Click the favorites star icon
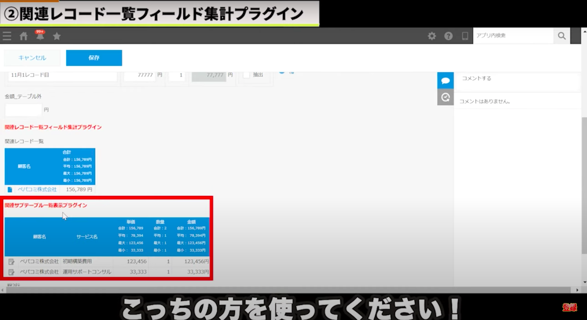The image size is (587, 320). tap(57, 36)
